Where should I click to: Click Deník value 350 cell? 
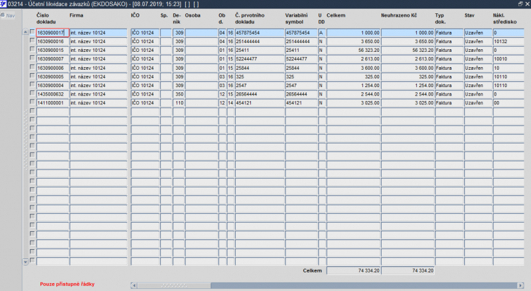(179, 94)
